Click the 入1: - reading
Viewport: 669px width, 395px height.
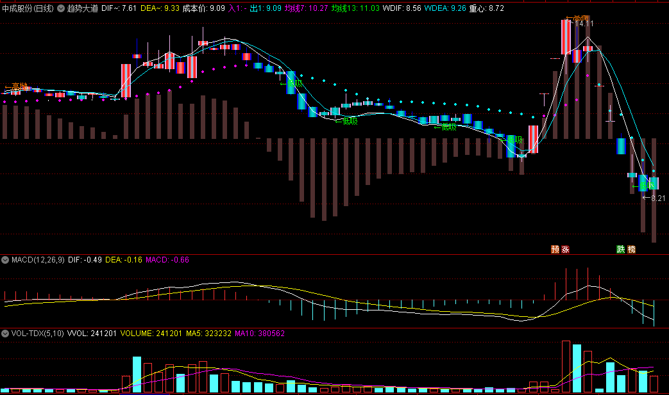[x=237, y=8]
